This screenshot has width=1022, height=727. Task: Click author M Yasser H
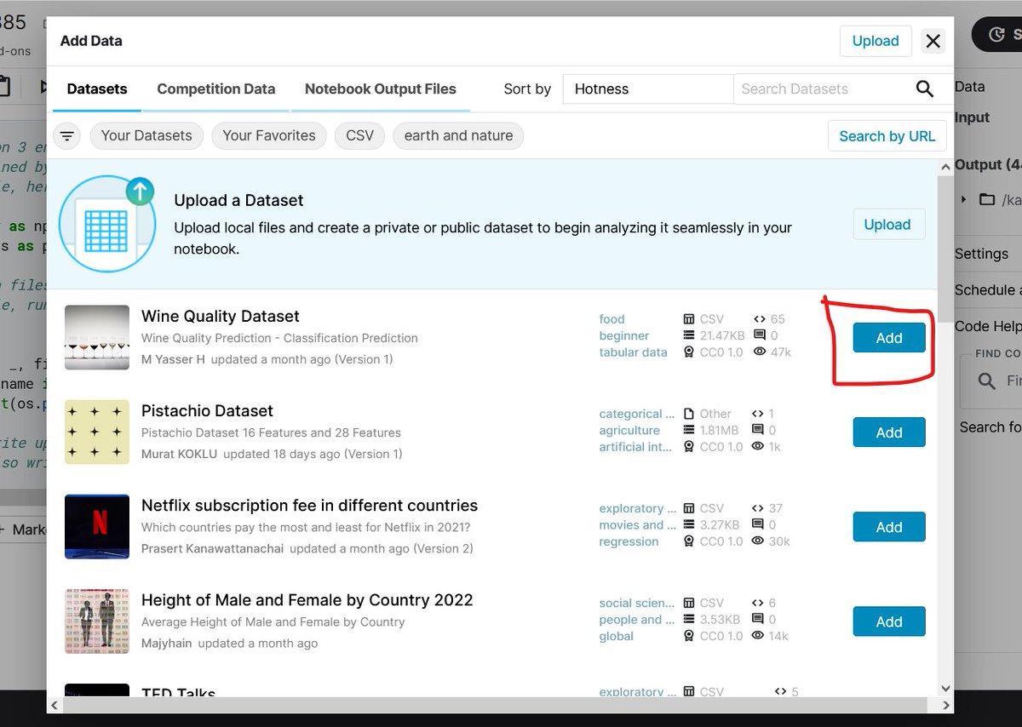click(173, 359)
